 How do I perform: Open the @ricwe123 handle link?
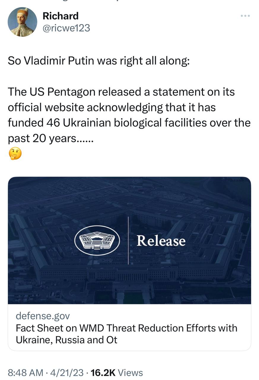click(66, 28)
